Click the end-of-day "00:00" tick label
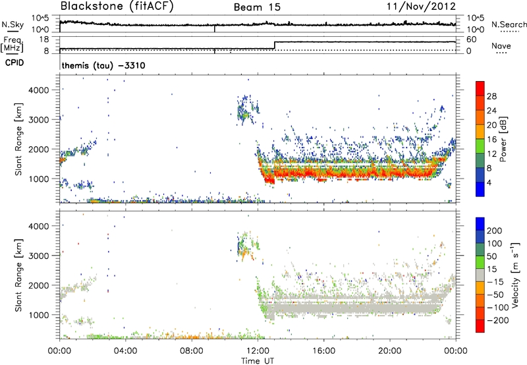This screenshot has height=365, width=527. pyautogui.click(x=456, y=351)
